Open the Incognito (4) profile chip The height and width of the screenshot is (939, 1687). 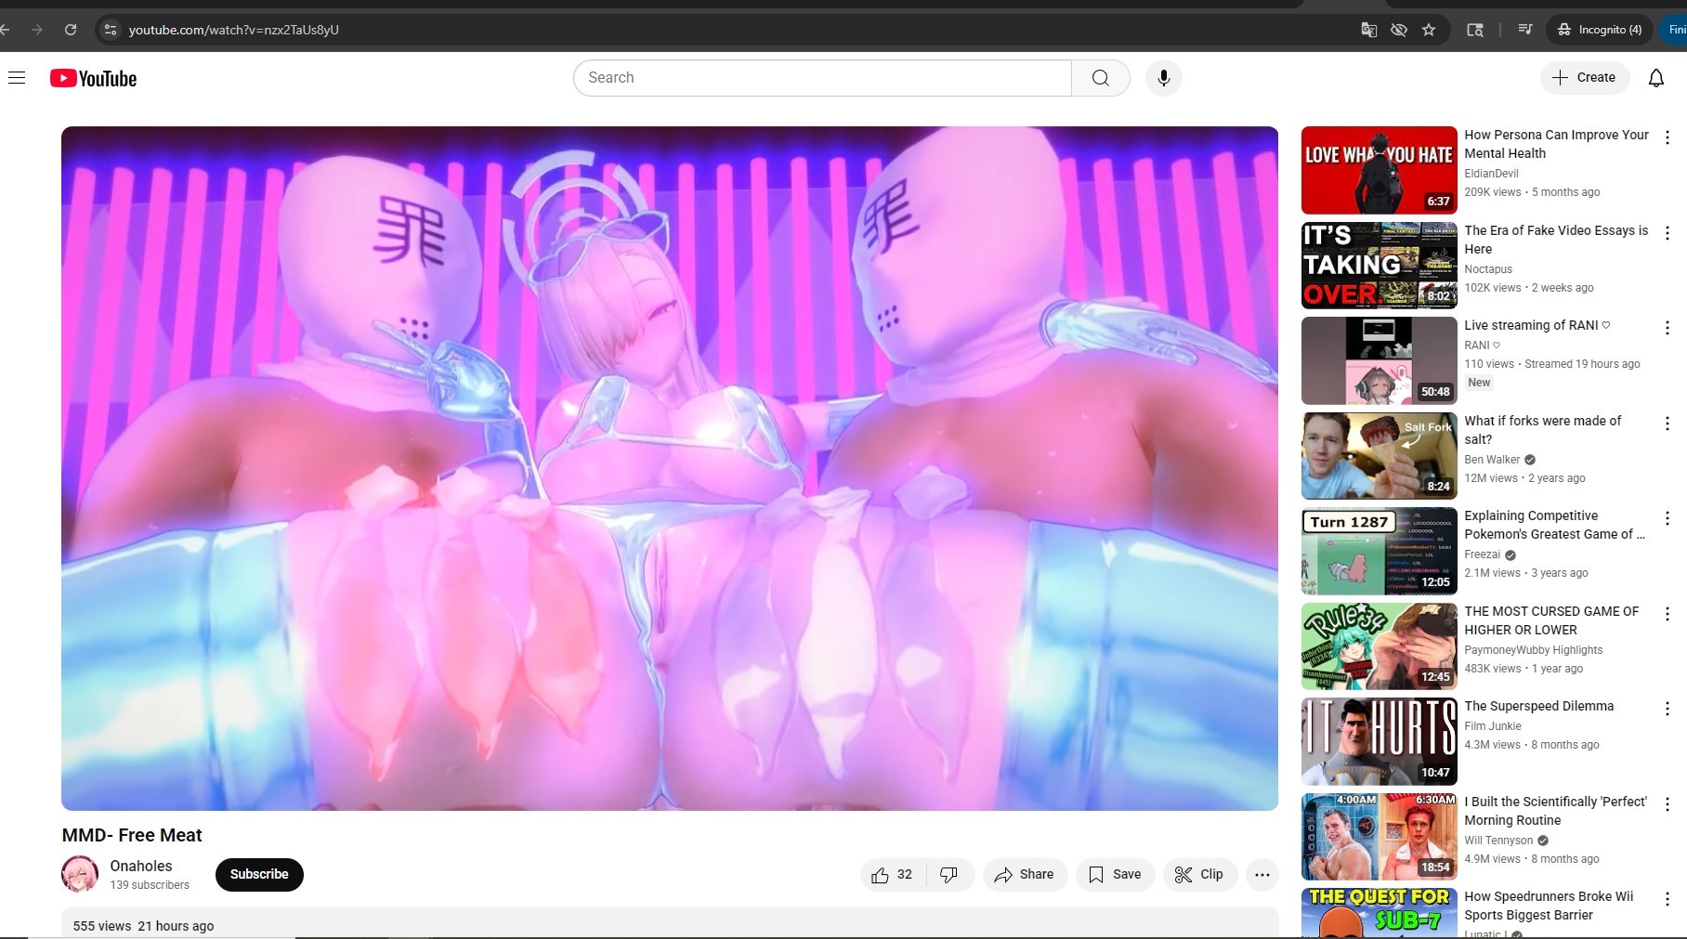(x=1601, y=30)
